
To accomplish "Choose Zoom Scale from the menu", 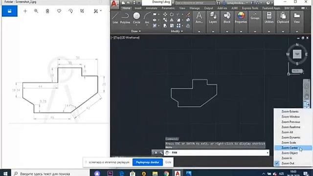I will click(x=289, y=142).
